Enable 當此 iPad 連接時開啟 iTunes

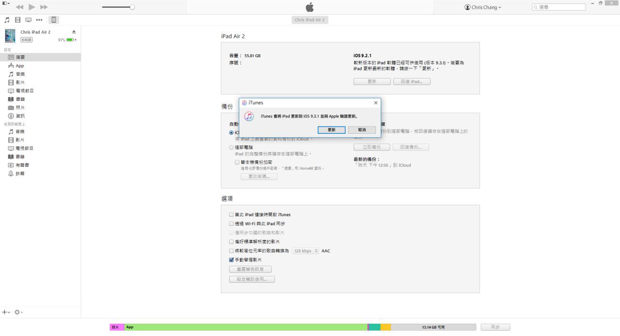[231, 215]
